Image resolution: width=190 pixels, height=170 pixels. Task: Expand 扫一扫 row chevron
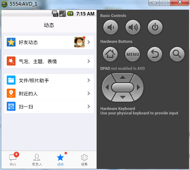(x=89, y=106)
